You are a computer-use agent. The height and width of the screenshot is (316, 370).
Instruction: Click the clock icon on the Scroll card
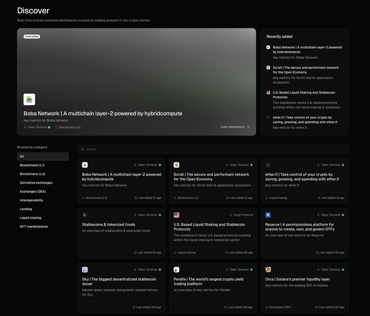(228, 198)
